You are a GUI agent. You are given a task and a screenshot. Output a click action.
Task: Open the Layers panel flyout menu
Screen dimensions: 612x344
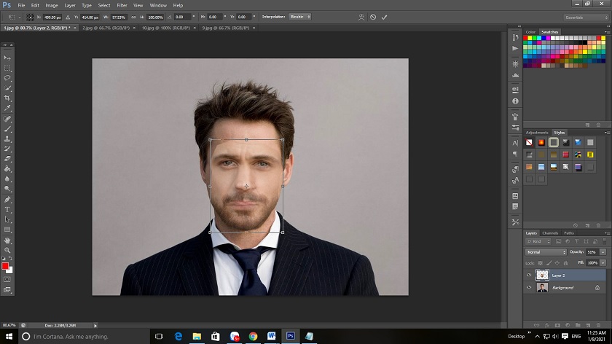(x=607, y=233)
